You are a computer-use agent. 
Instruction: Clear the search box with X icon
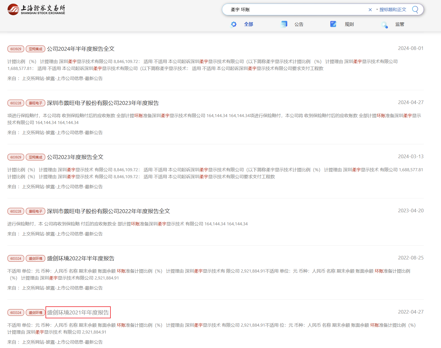tap(370, 10)
